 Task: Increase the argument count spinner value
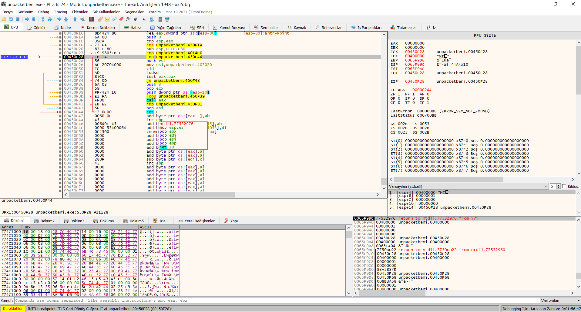coord(559,185)
